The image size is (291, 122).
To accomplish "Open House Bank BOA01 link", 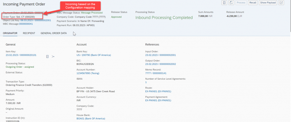I will tap(91, 119).
